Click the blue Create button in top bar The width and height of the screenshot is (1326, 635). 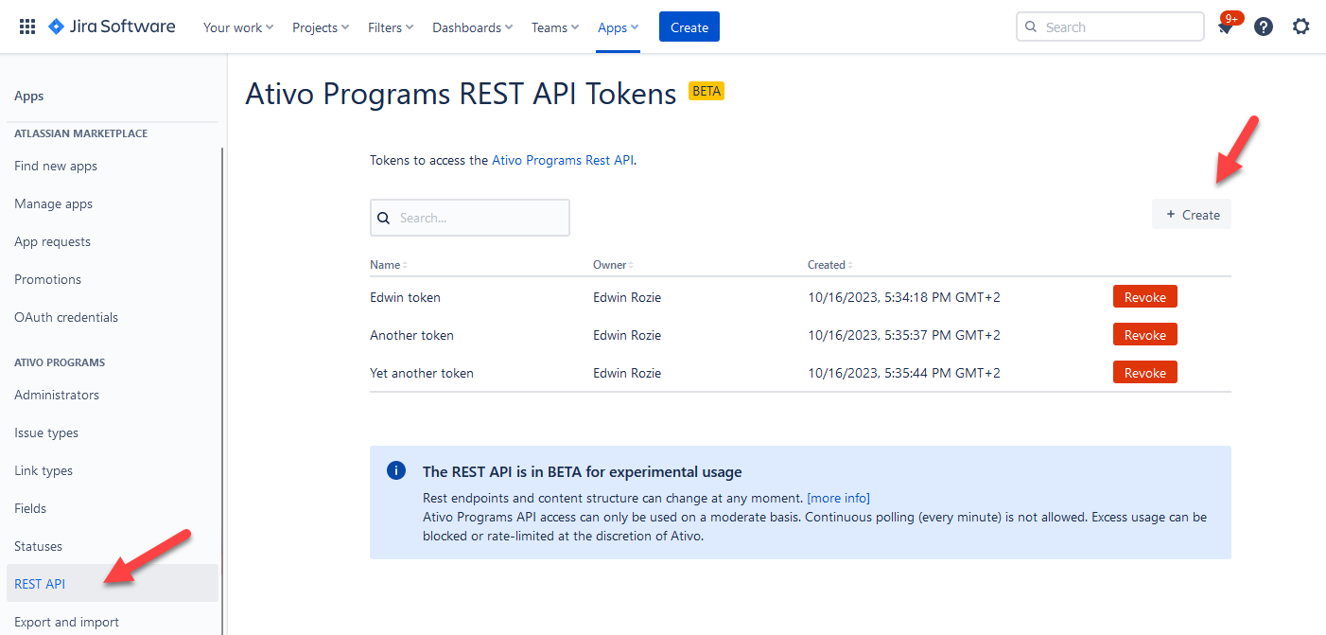[689, 27]
